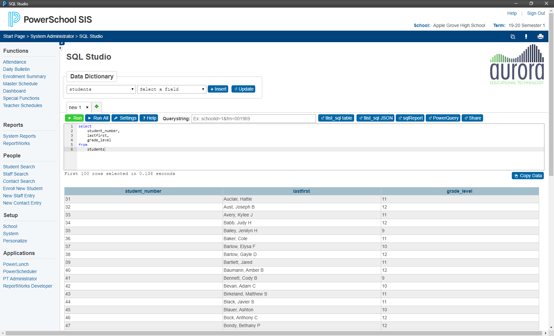Open a new query tab with the green plus

(x=97, y=107)
